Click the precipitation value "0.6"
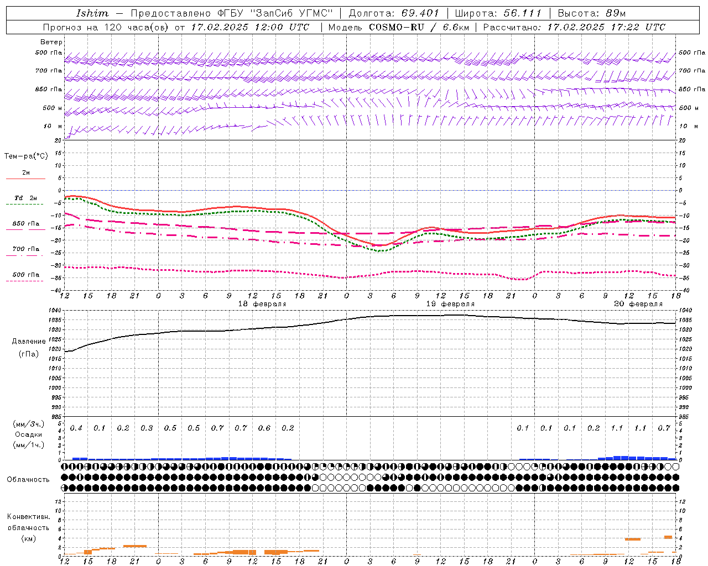The image size is (708, 566). pyautogui.click(x=264, y=428)
